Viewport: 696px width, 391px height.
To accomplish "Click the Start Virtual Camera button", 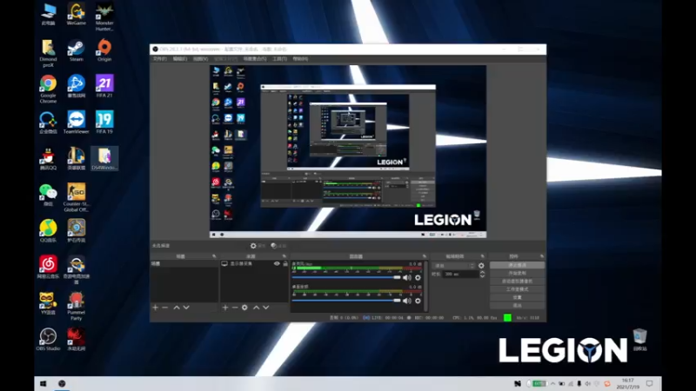I will click(517, 281).
